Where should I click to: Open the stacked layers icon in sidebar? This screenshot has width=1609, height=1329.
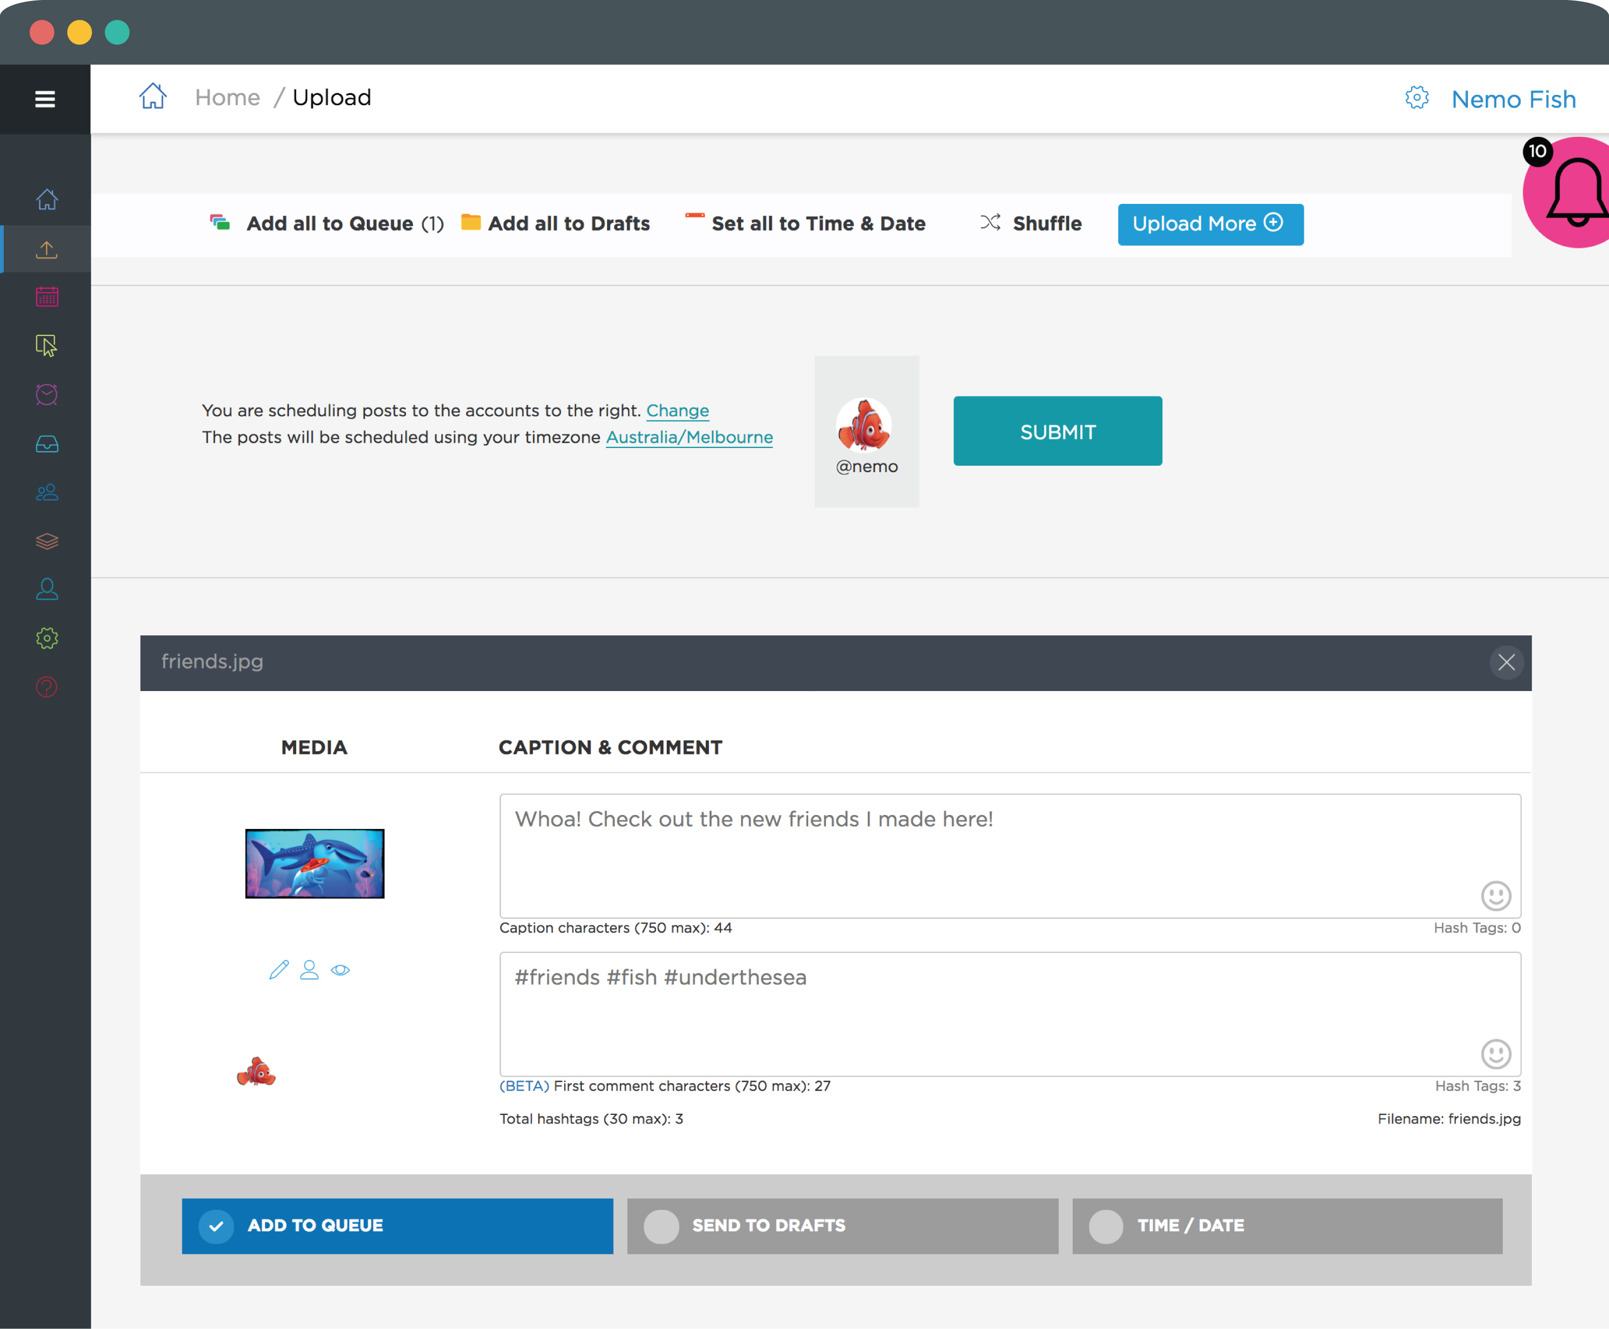(x=47, y=541)
